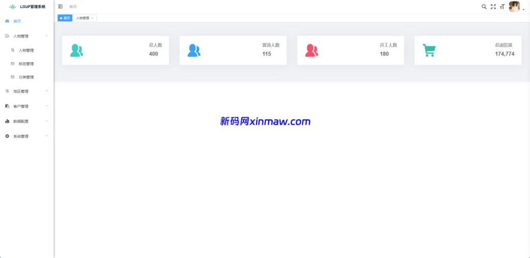Toggle fullscreen mode icon

click(x=493, y=7)
